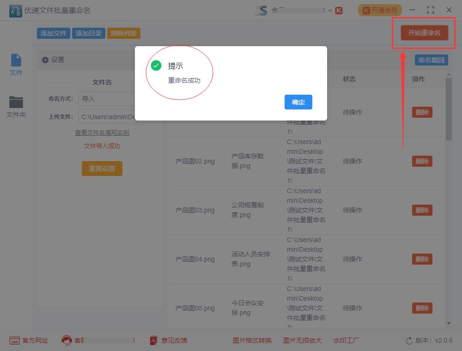462x351 pixels.
Task: Click the app logo icon in the title bar
Action: coord(15,10)
